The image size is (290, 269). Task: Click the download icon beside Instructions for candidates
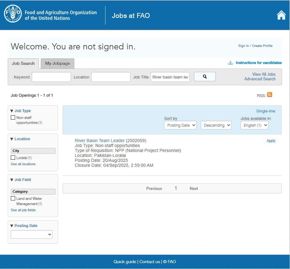coord(230,62)
